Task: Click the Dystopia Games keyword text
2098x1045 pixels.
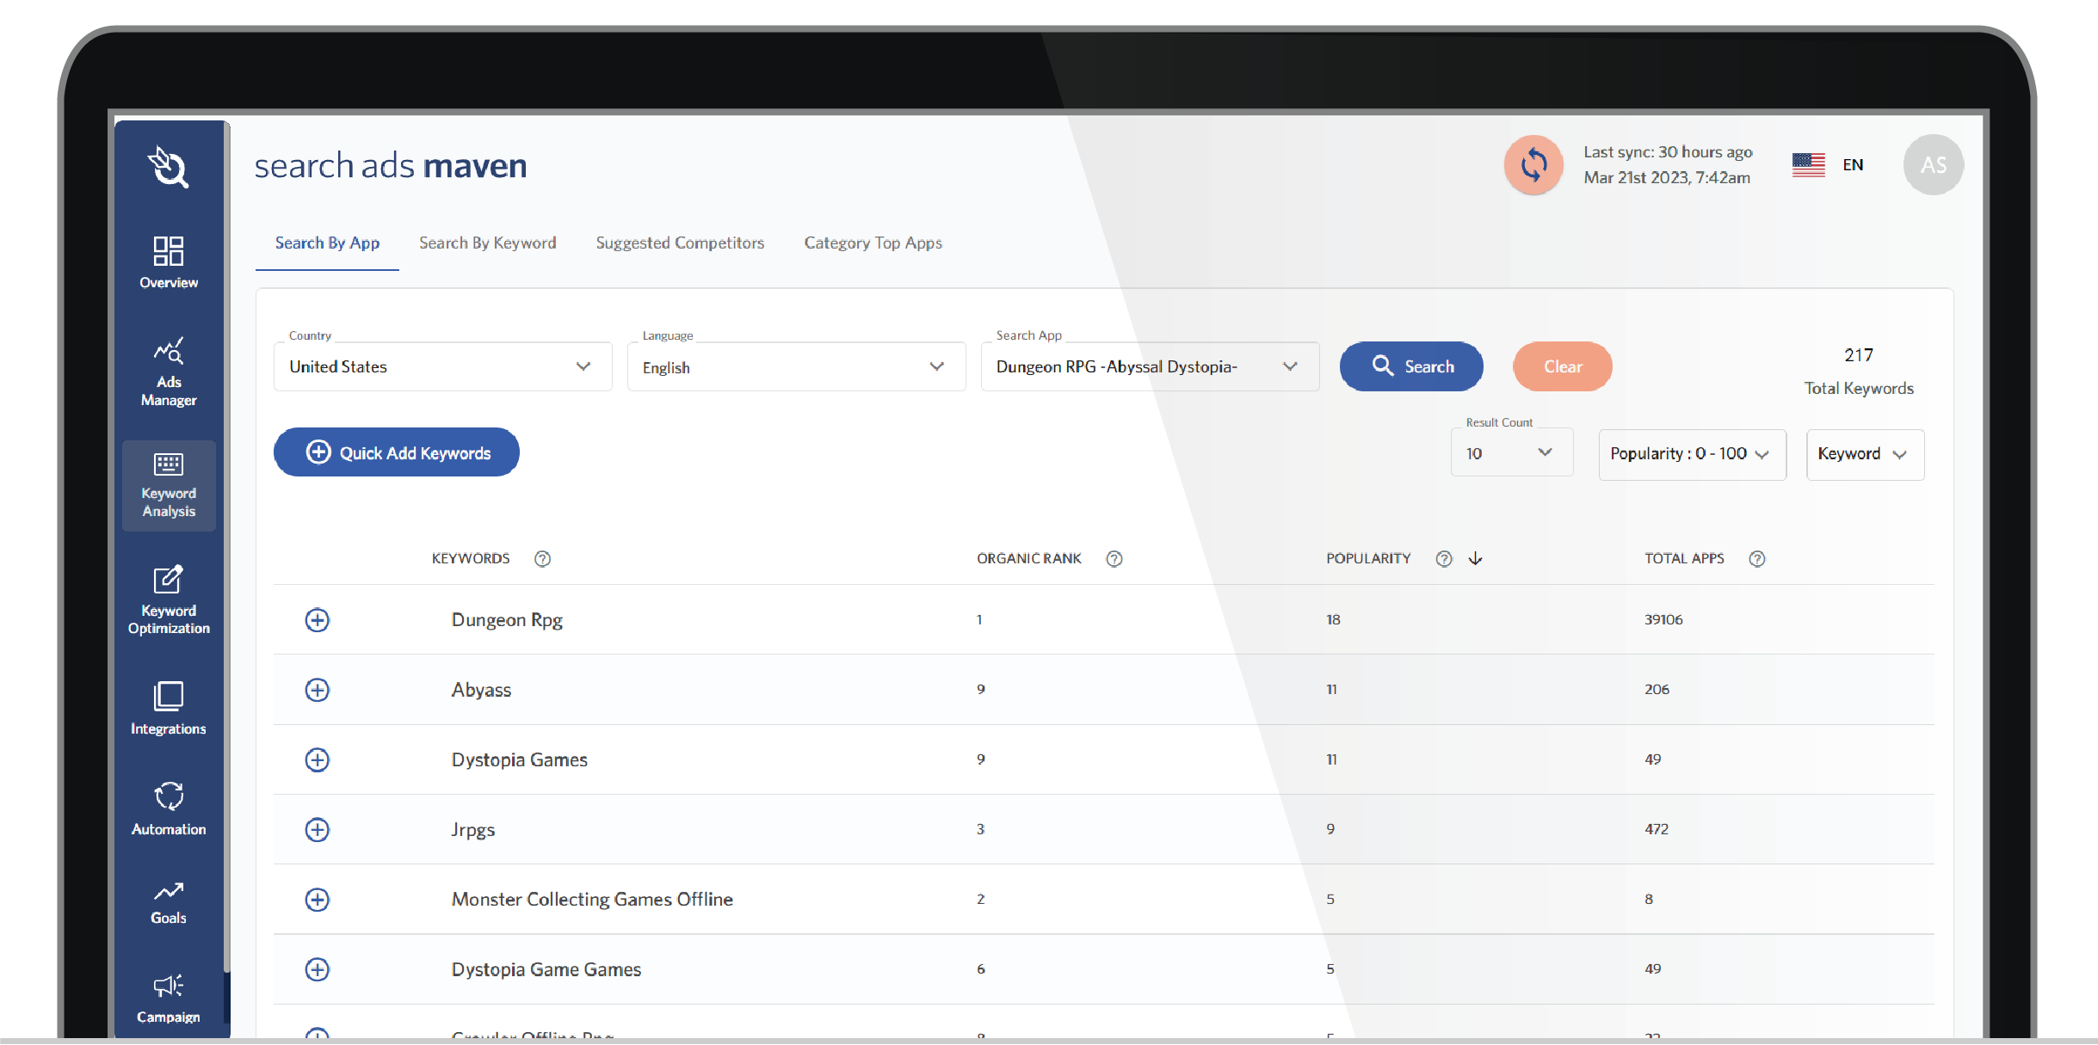Action: pos(519,759)
